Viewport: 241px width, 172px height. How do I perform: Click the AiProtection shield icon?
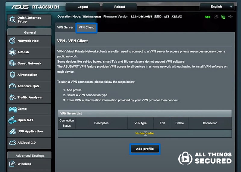tap(12, 75)
